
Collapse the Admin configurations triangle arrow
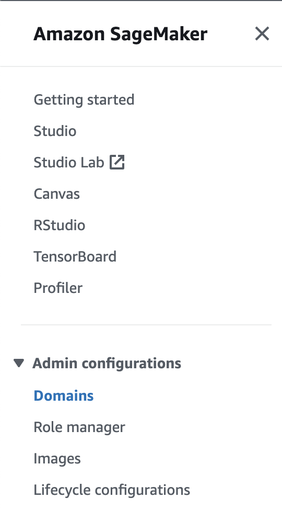(x=19, y=363)
